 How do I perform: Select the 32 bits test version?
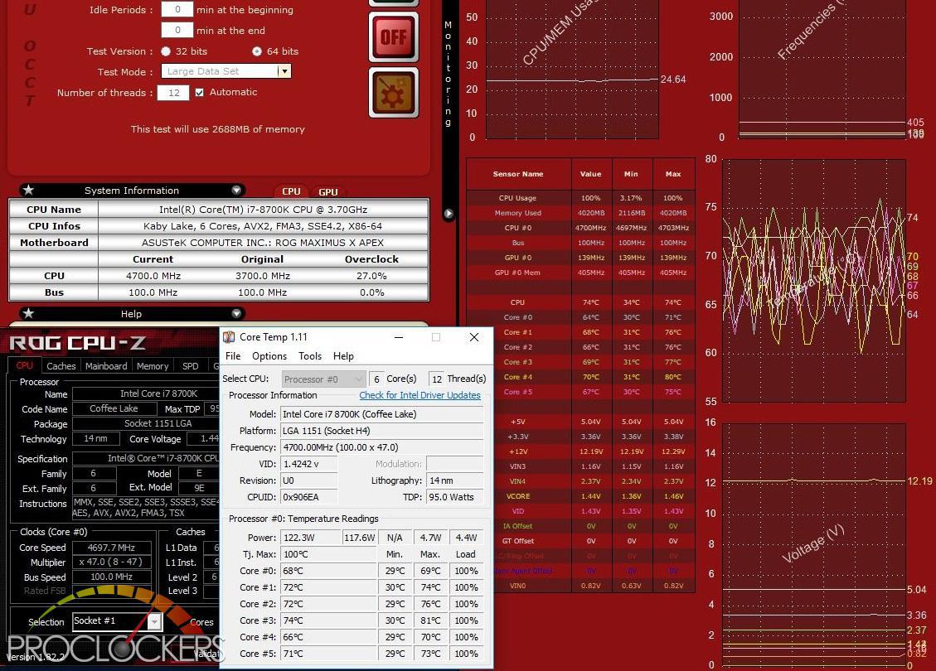[x=166, y=51]
